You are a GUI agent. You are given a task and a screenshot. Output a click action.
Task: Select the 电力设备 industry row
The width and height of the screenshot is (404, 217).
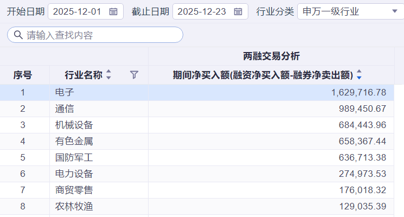coord(197,174)
